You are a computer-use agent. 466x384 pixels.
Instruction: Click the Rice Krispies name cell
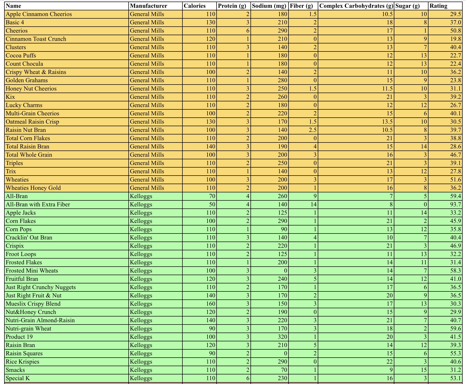click(66, 362)
